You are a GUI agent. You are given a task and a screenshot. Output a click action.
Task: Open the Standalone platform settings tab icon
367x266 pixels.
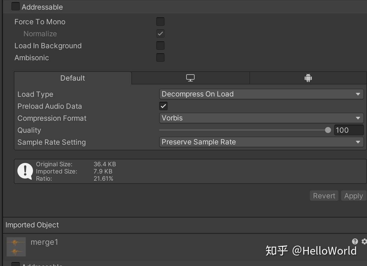pos(190,78)
